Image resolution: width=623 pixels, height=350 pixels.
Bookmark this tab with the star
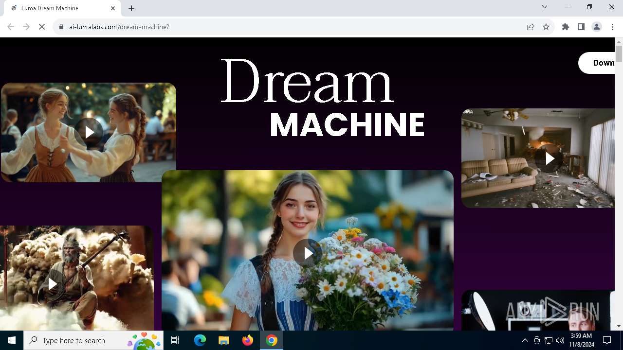(546, 27)
